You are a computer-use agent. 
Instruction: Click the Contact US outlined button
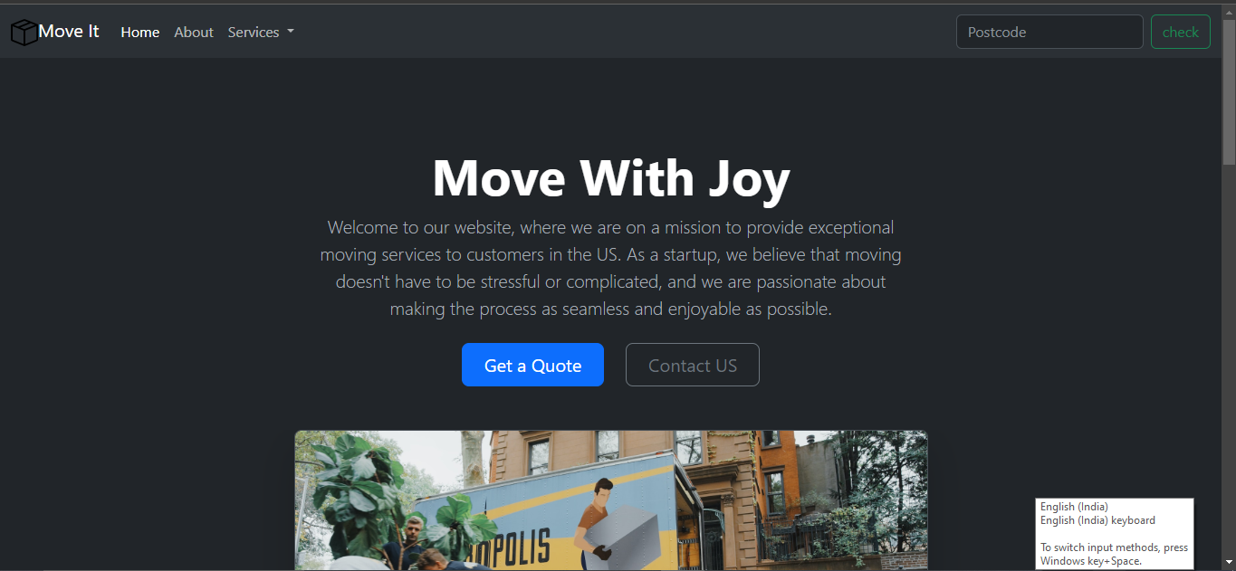pos(693,365)
